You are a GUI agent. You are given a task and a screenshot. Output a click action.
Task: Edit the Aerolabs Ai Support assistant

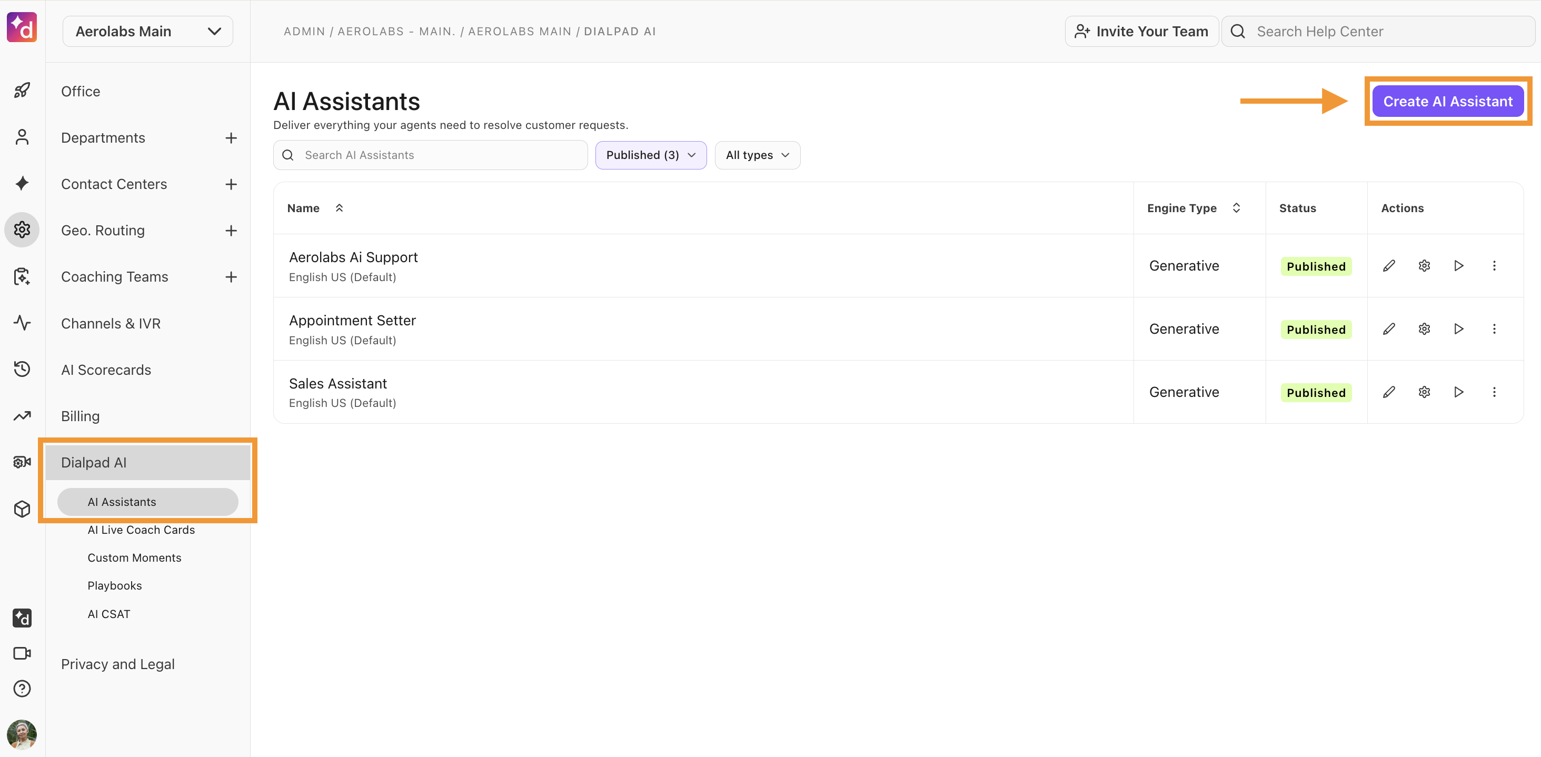pos(1389,265)
